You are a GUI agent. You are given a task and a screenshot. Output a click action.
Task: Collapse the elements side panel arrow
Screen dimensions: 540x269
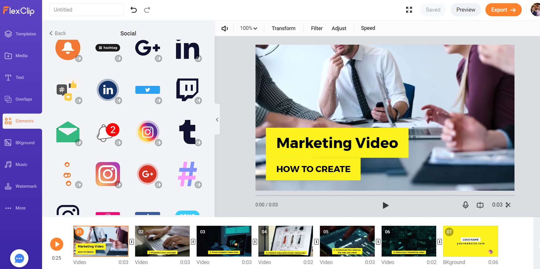click(x=217, y=120)
